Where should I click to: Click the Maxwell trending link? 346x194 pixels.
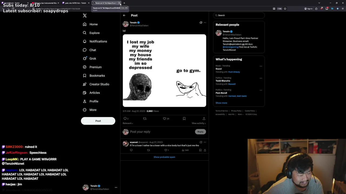tap(232, 84)
